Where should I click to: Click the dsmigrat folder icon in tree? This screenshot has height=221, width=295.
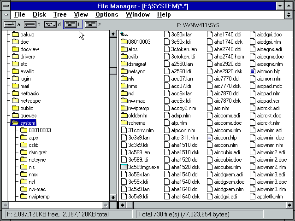click(x=24, y=152)
